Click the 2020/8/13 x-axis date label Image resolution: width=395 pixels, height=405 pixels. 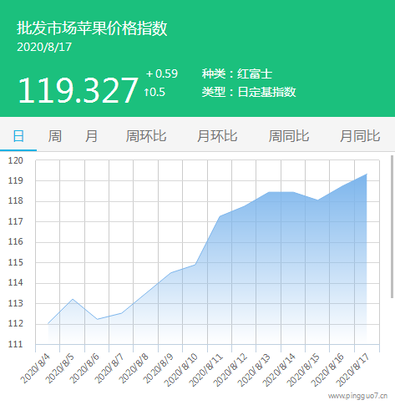point(254,370)
